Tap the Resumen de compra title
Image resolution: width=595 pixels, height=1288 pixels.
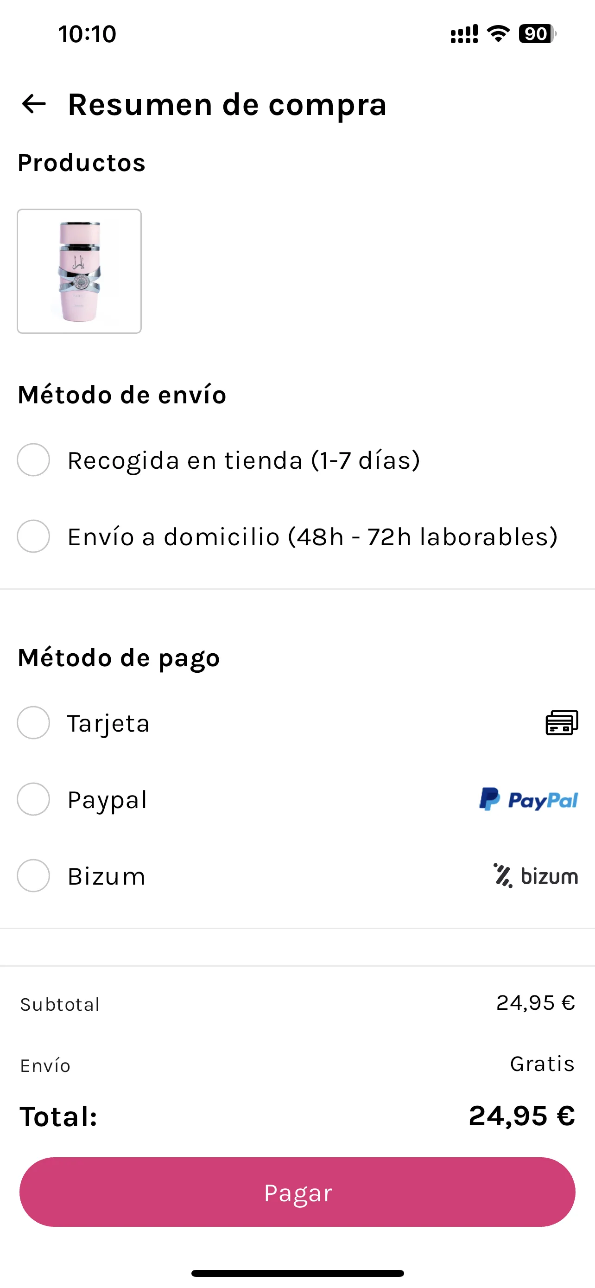pos(228,104)
